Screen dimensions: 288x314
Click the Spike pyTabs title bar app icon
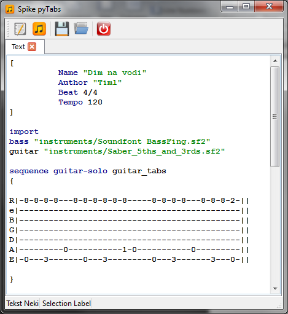point(10,9)
